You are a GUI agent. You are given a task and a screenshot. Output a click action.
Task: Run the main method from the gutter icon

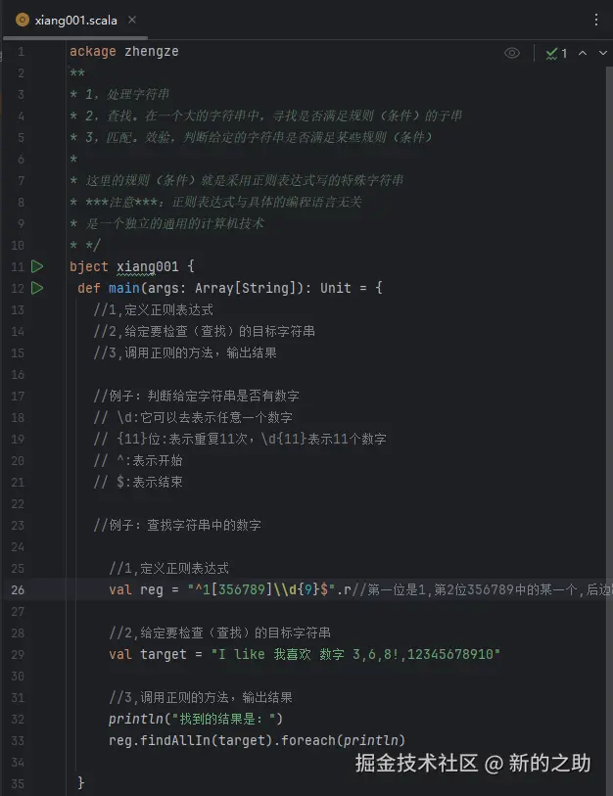point(37,287)
